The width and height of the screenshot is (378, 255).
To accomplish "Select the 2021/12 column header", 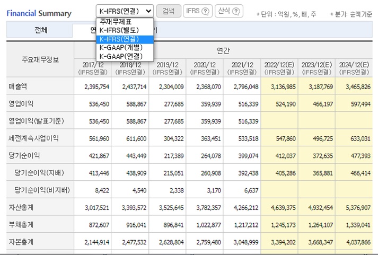I will pyautogui.click(x=242, y=68).
